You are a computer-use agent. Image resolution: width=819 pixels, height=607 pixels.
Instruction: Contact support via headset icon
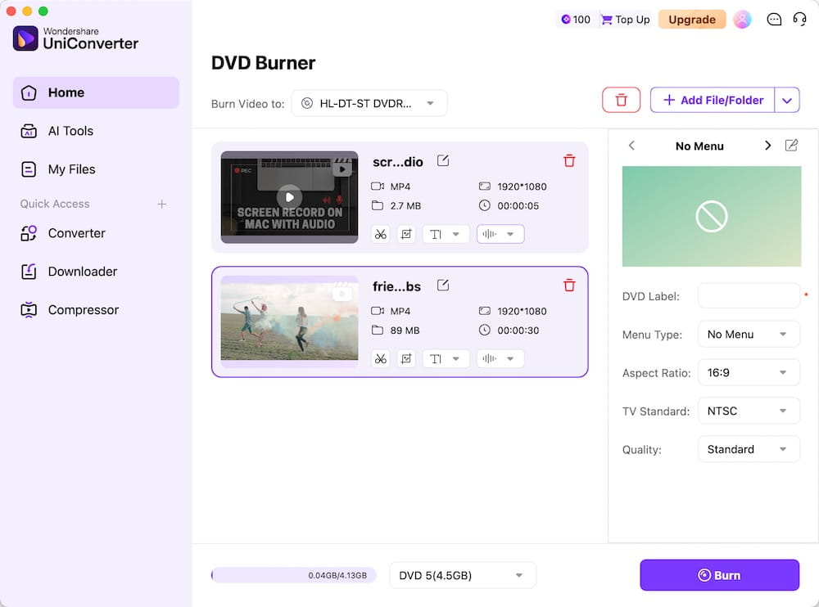pyautogui.click(x=800, y=19)
